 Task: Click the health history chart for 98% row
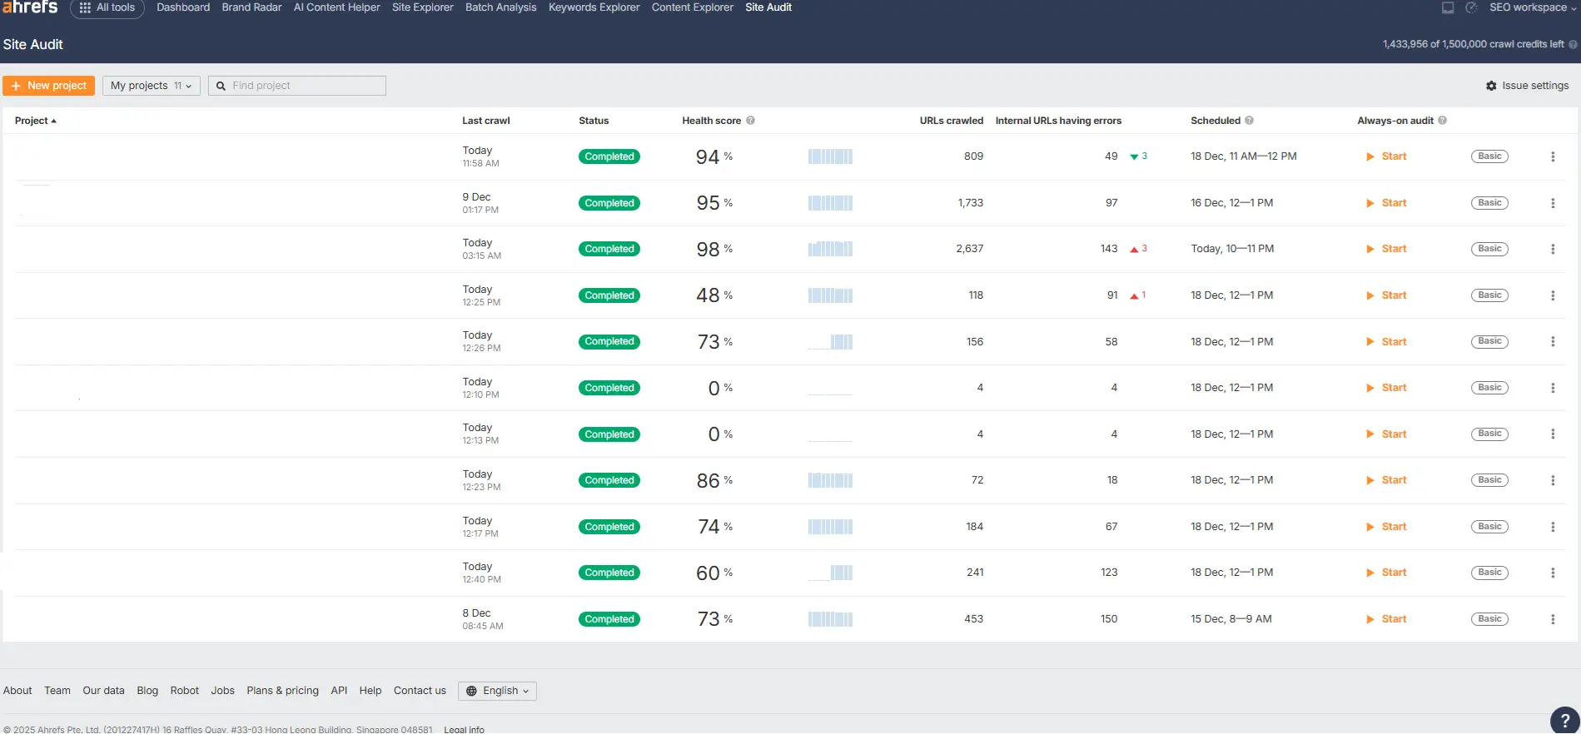click(830, 249)
